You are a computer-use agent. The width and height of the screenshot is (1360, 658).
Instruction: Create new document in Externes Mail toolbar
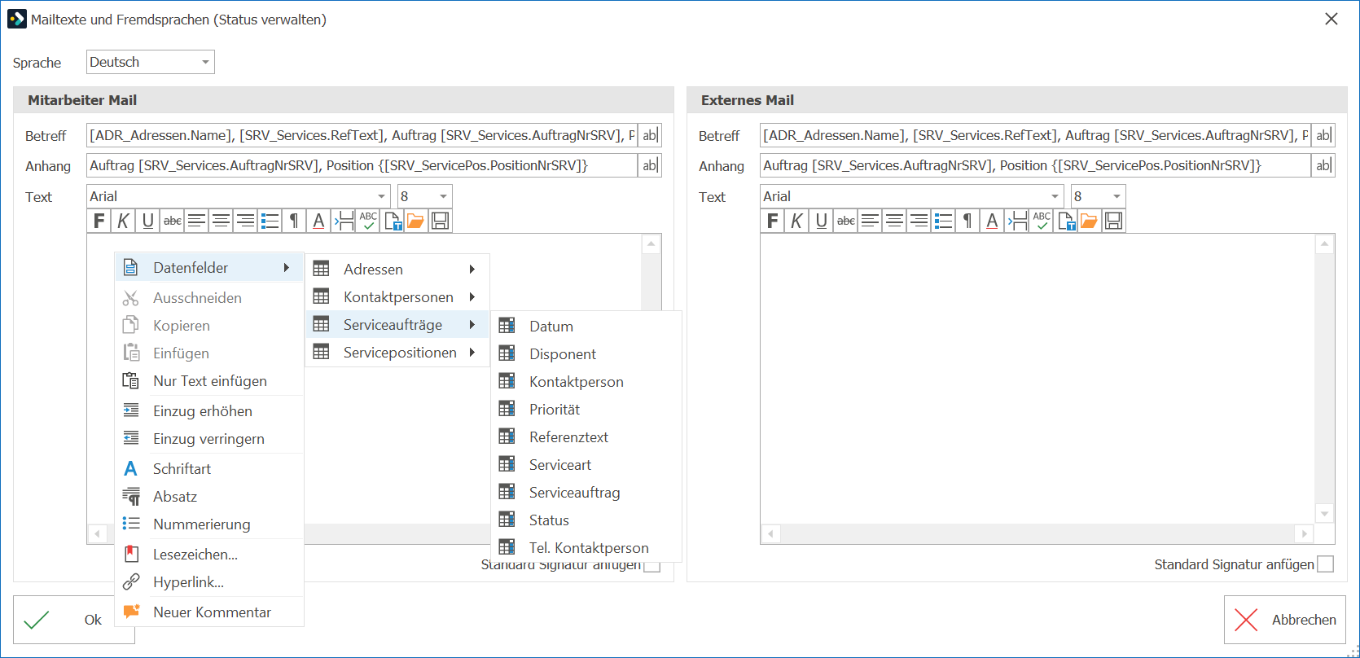(1066, 221)
